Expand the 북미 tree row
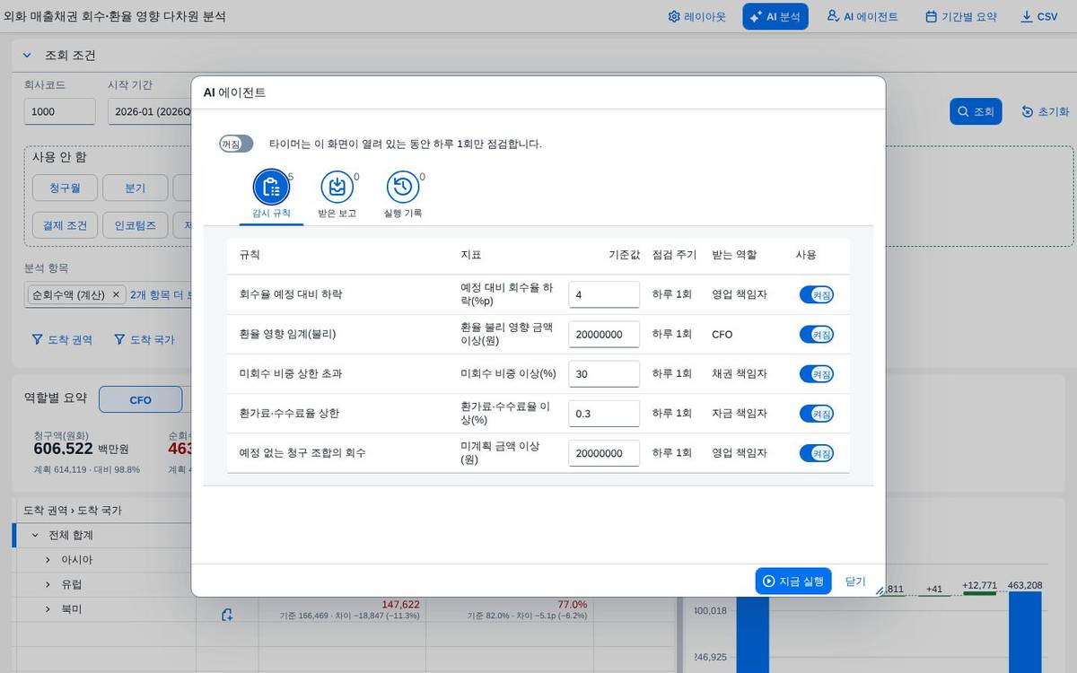Viewport: 1077px width, 673px height. point(48,608)
